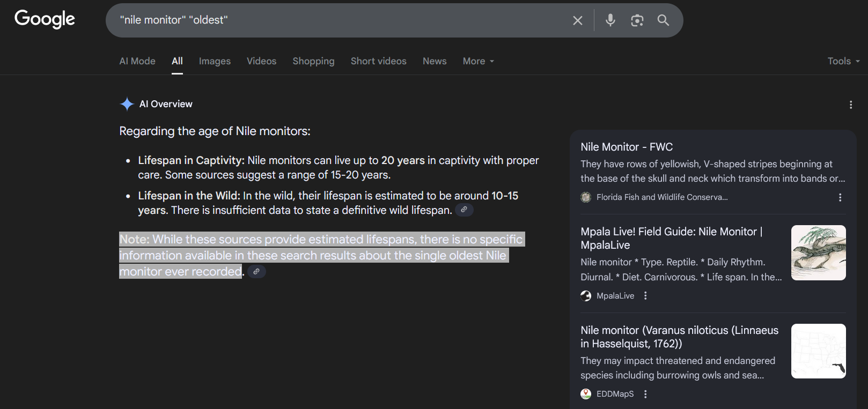Click 'Regarding the age of Nile monitors:' text

tap(215, 131)
